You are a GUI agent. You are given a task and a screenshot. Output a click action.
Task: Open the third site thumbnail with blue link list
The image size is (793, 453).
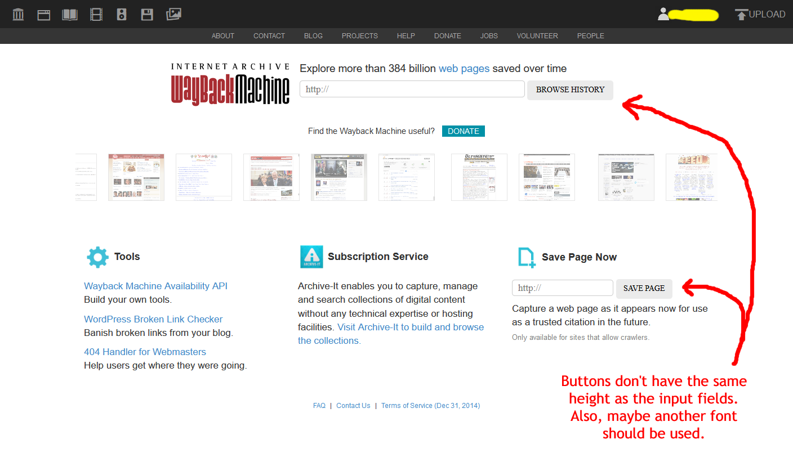pyautogui.click(x=204, y=177)
